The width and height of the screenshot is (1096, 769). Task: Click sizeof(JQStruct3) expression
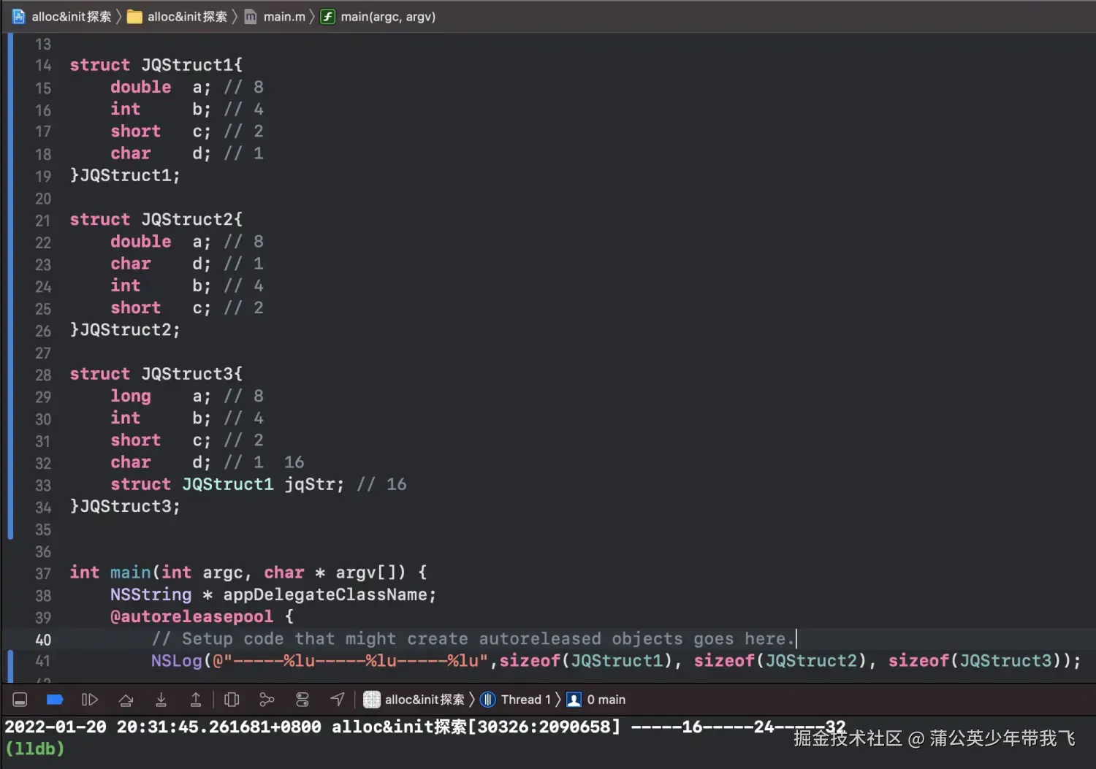pos(974,661)
